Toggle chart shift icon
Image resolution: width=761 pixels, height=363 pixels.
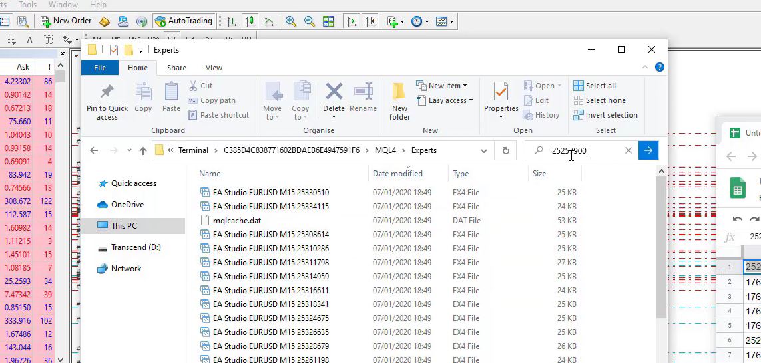click(x=370, y=21)
